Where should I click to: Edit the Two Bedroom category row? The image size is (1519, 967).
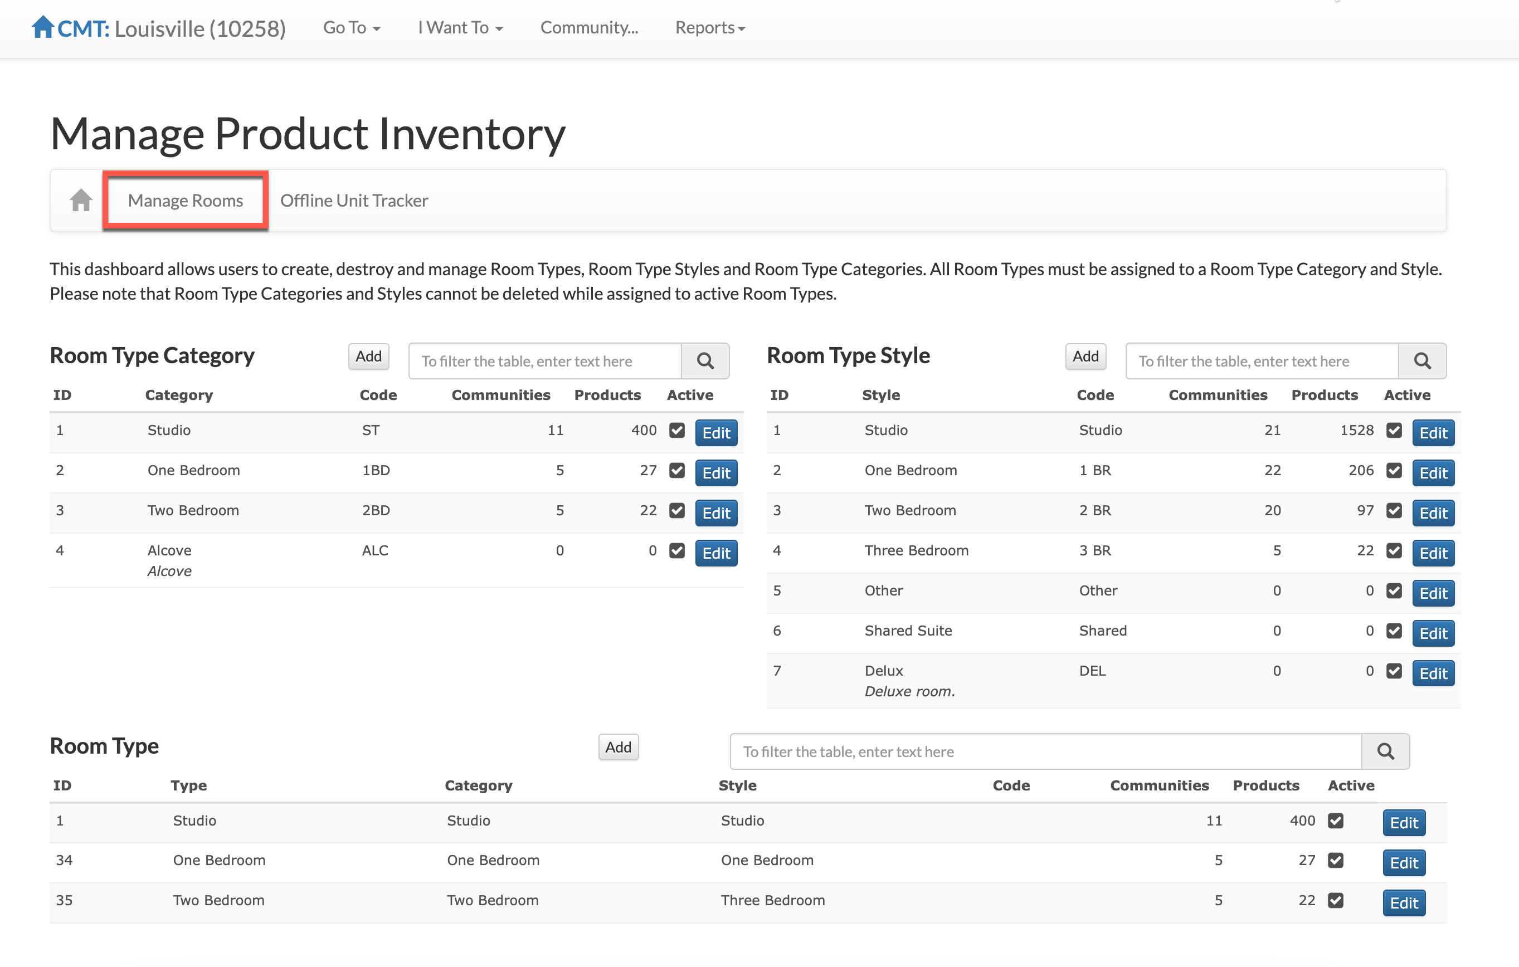point(716,514)
